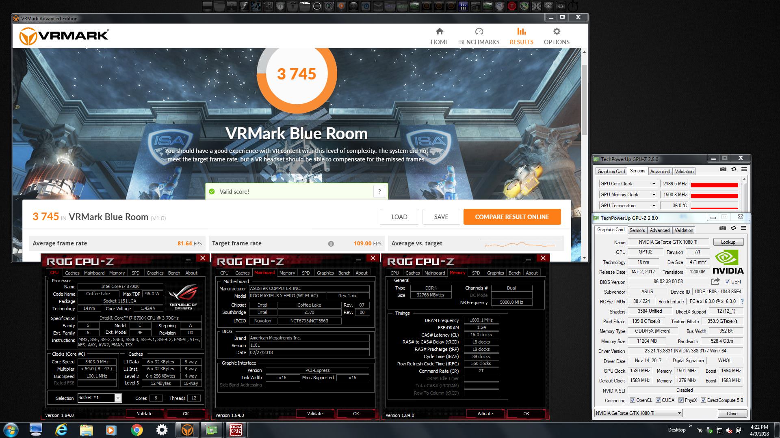Select Validation tab in GPU-Z Graphics Card window
Screen dimensions: 780x438
tap(684, 230)
